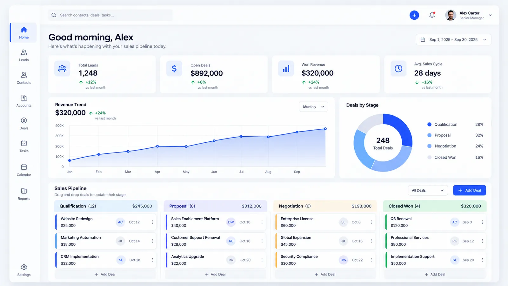This screenshot has width=508, height=286.
Task: Open the All Deals filter dropdown
Action: [428, 190]
